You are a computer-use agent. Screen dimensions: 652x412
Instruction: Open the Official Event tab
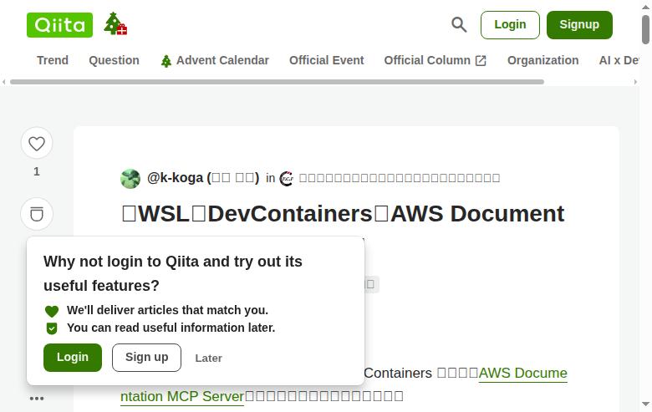tap(326, 60)
